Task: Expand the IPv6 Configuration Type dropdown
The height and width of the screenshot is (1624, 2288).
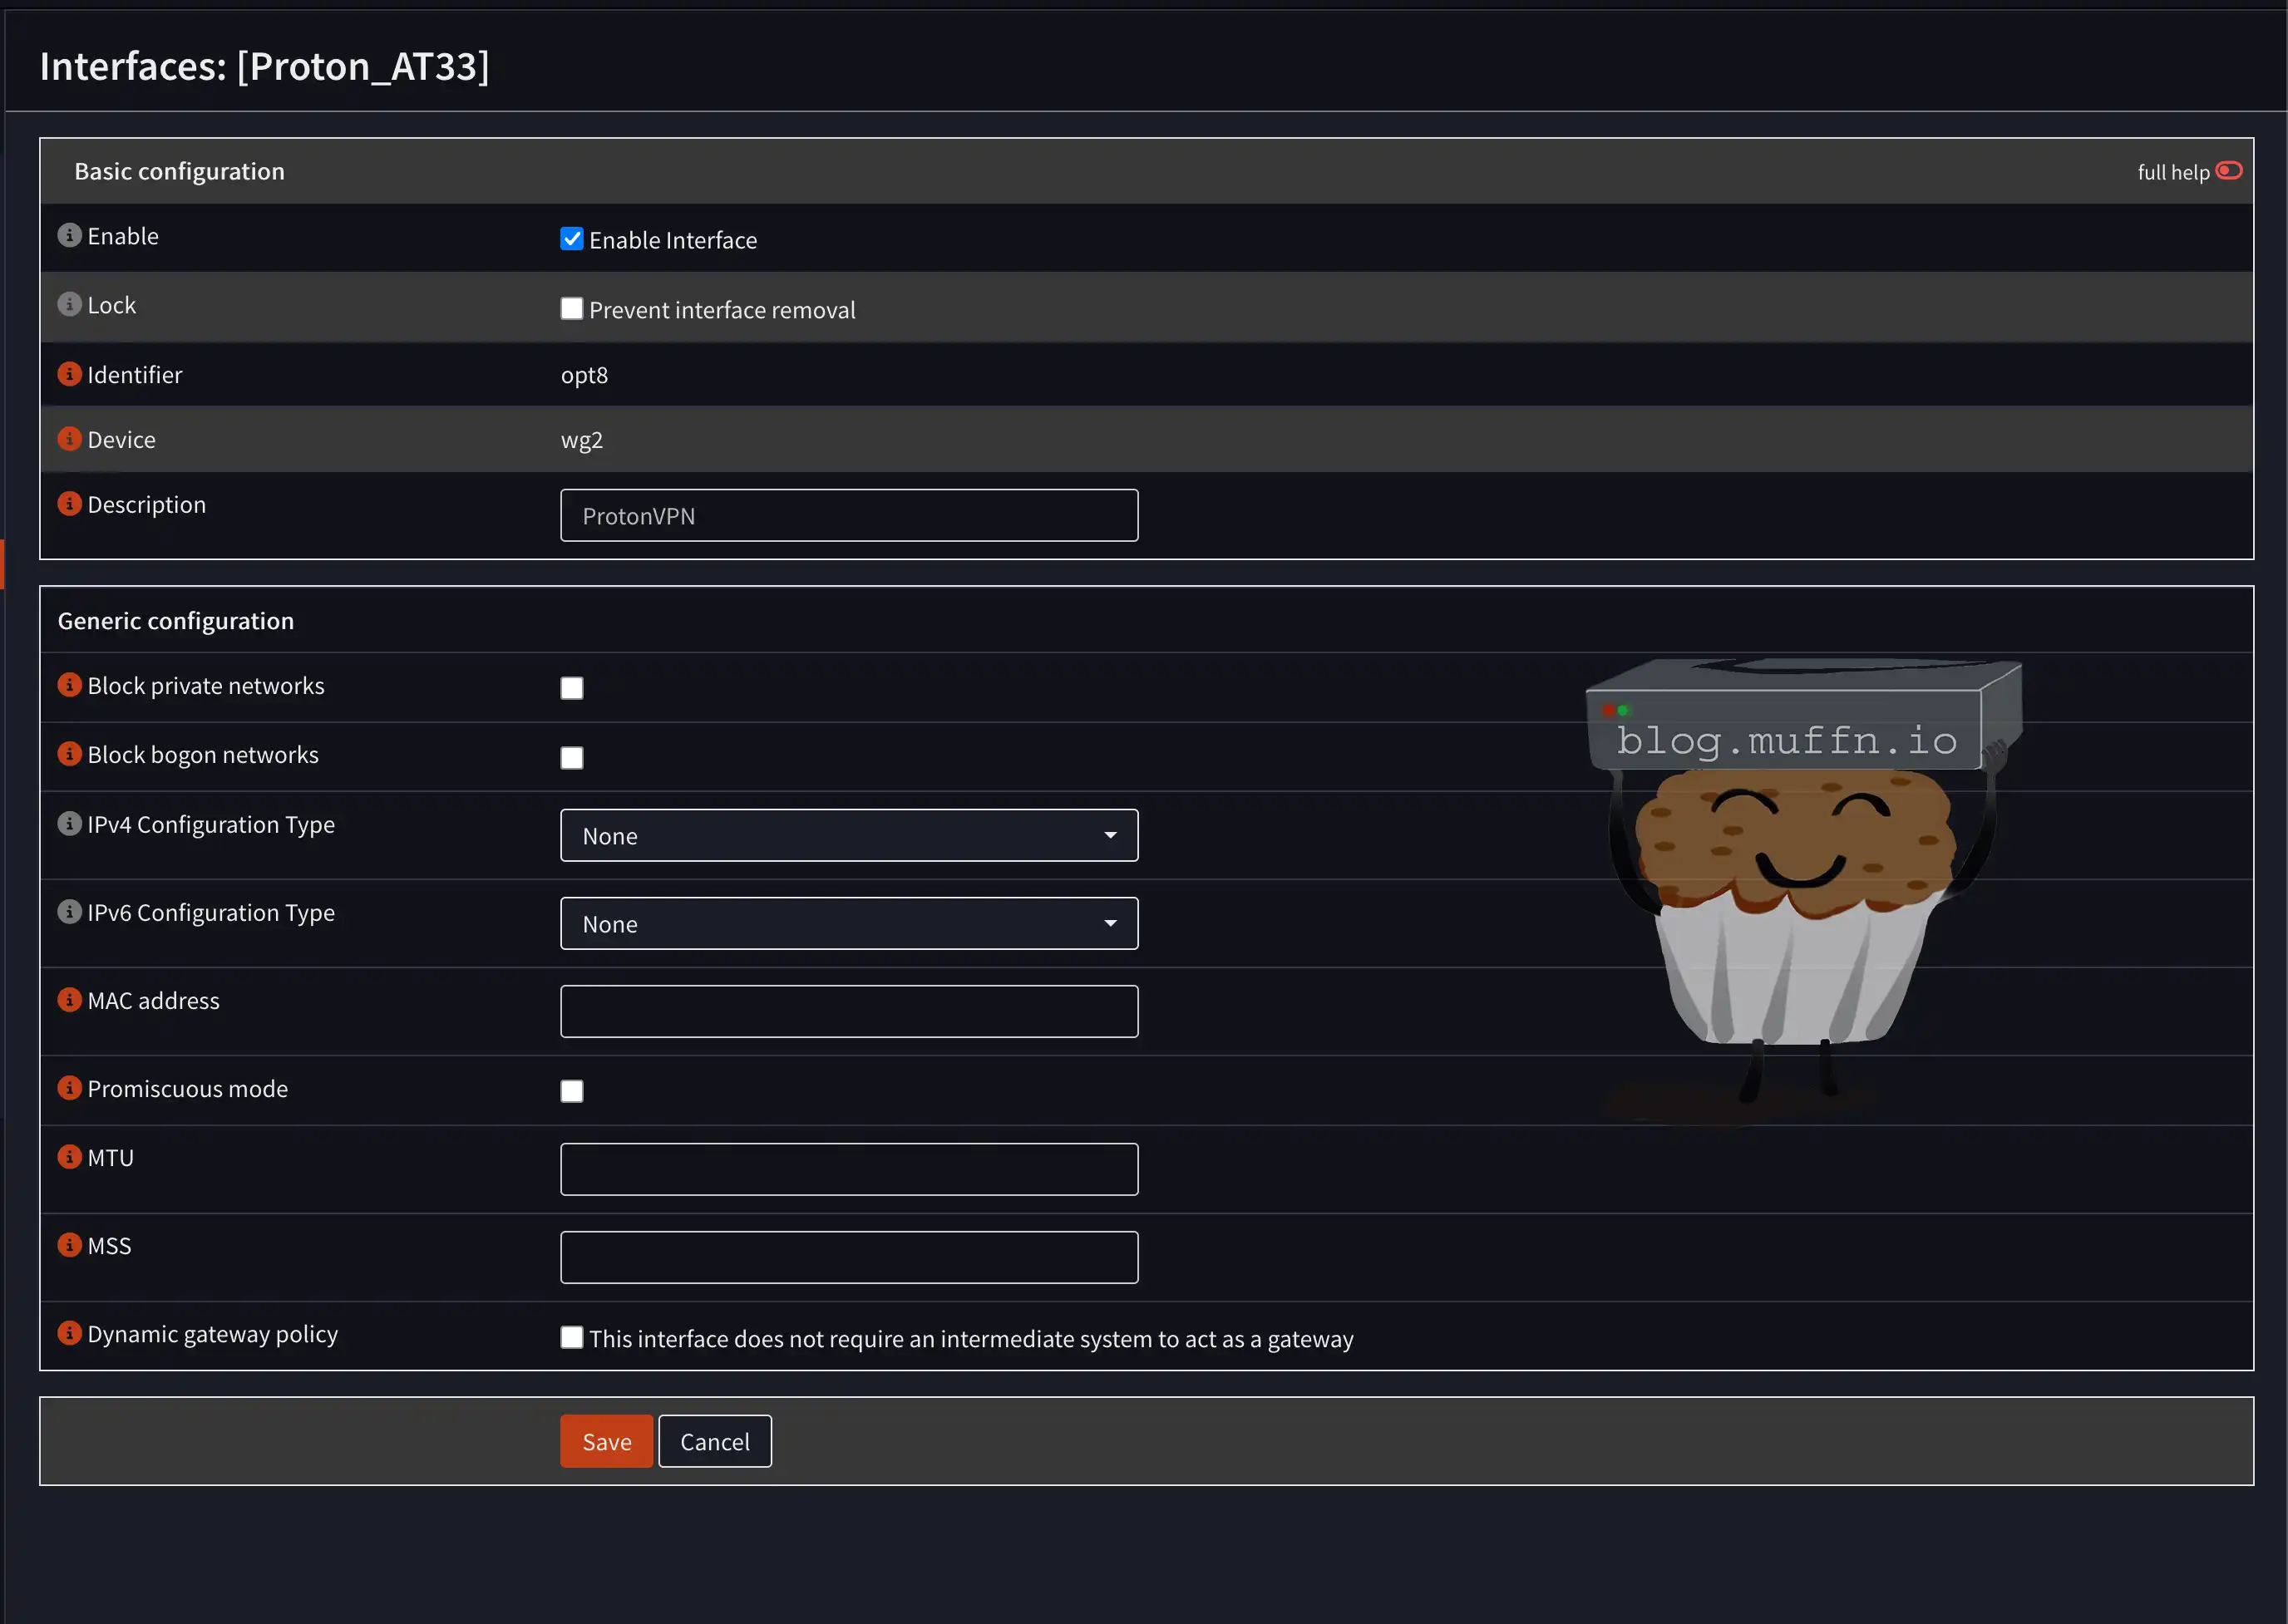Action: point(848,924)
